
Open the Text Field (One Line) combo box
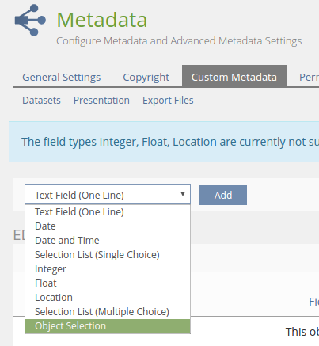click(x=108, y=195)
